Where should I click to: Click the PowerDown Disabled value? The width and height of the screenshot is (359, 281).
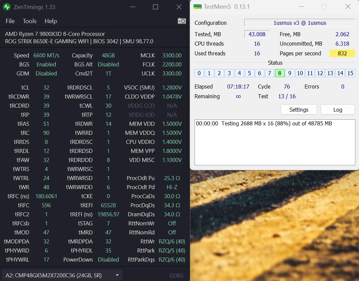pyautogui.click(x=108, y=260)
